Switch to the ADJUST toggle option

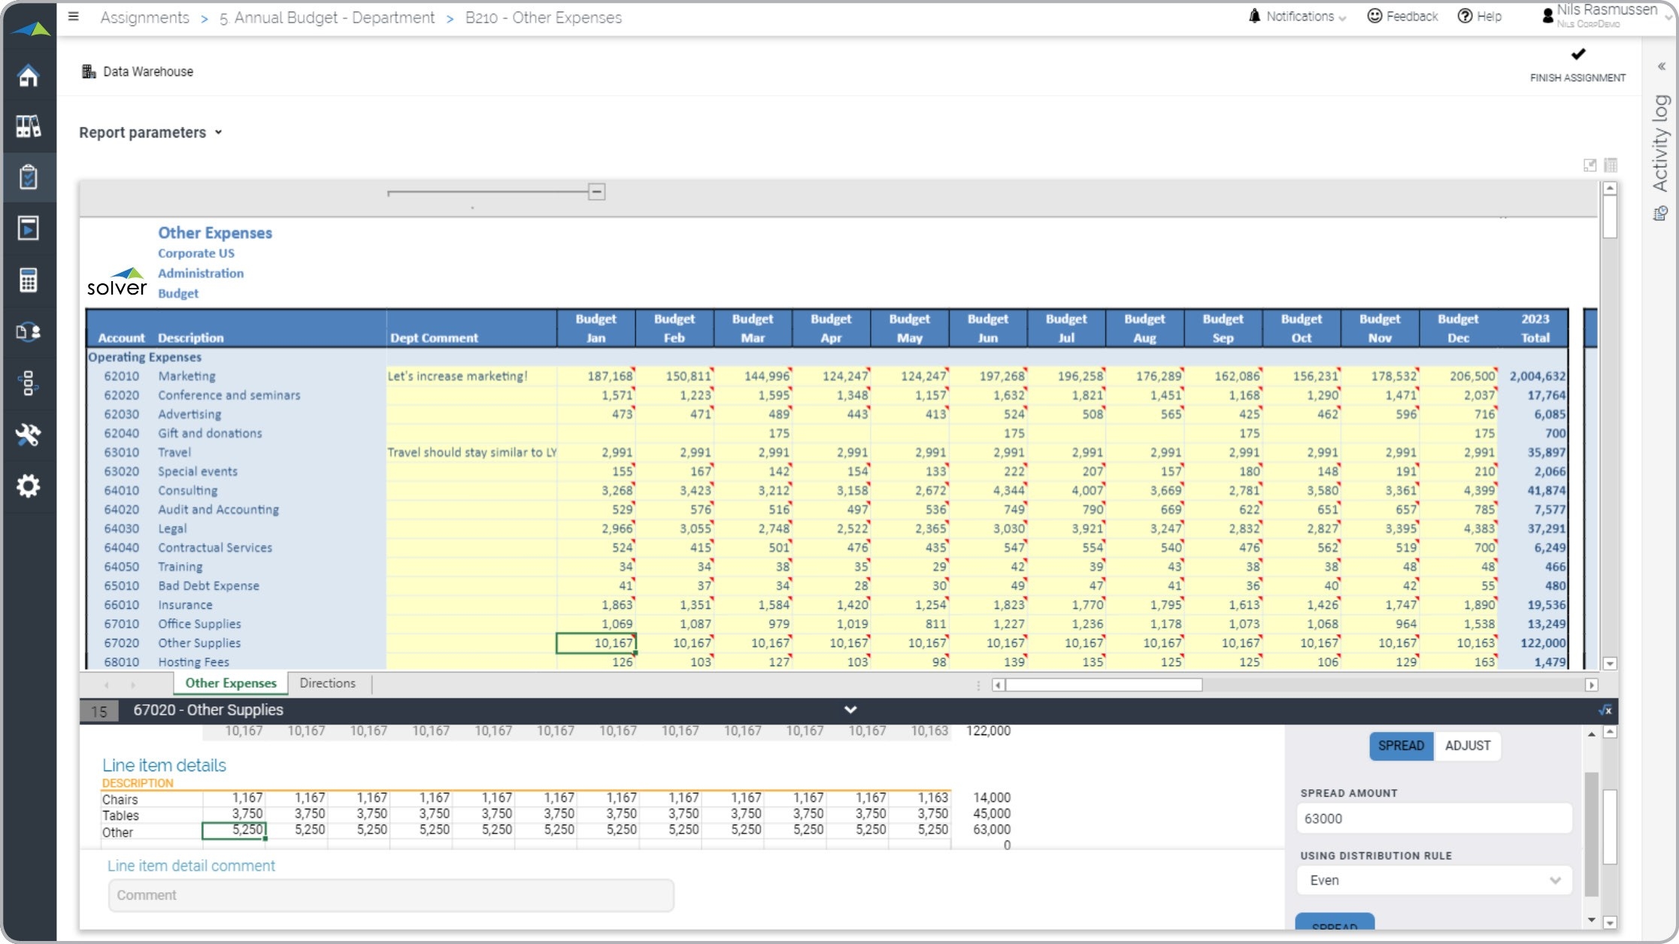point(1467,746)
